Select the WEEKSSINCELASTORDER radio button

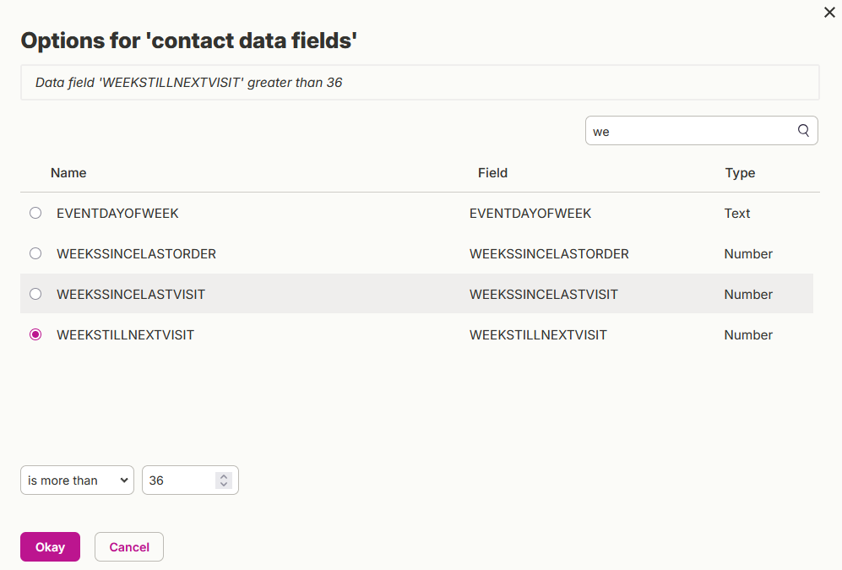35,253
